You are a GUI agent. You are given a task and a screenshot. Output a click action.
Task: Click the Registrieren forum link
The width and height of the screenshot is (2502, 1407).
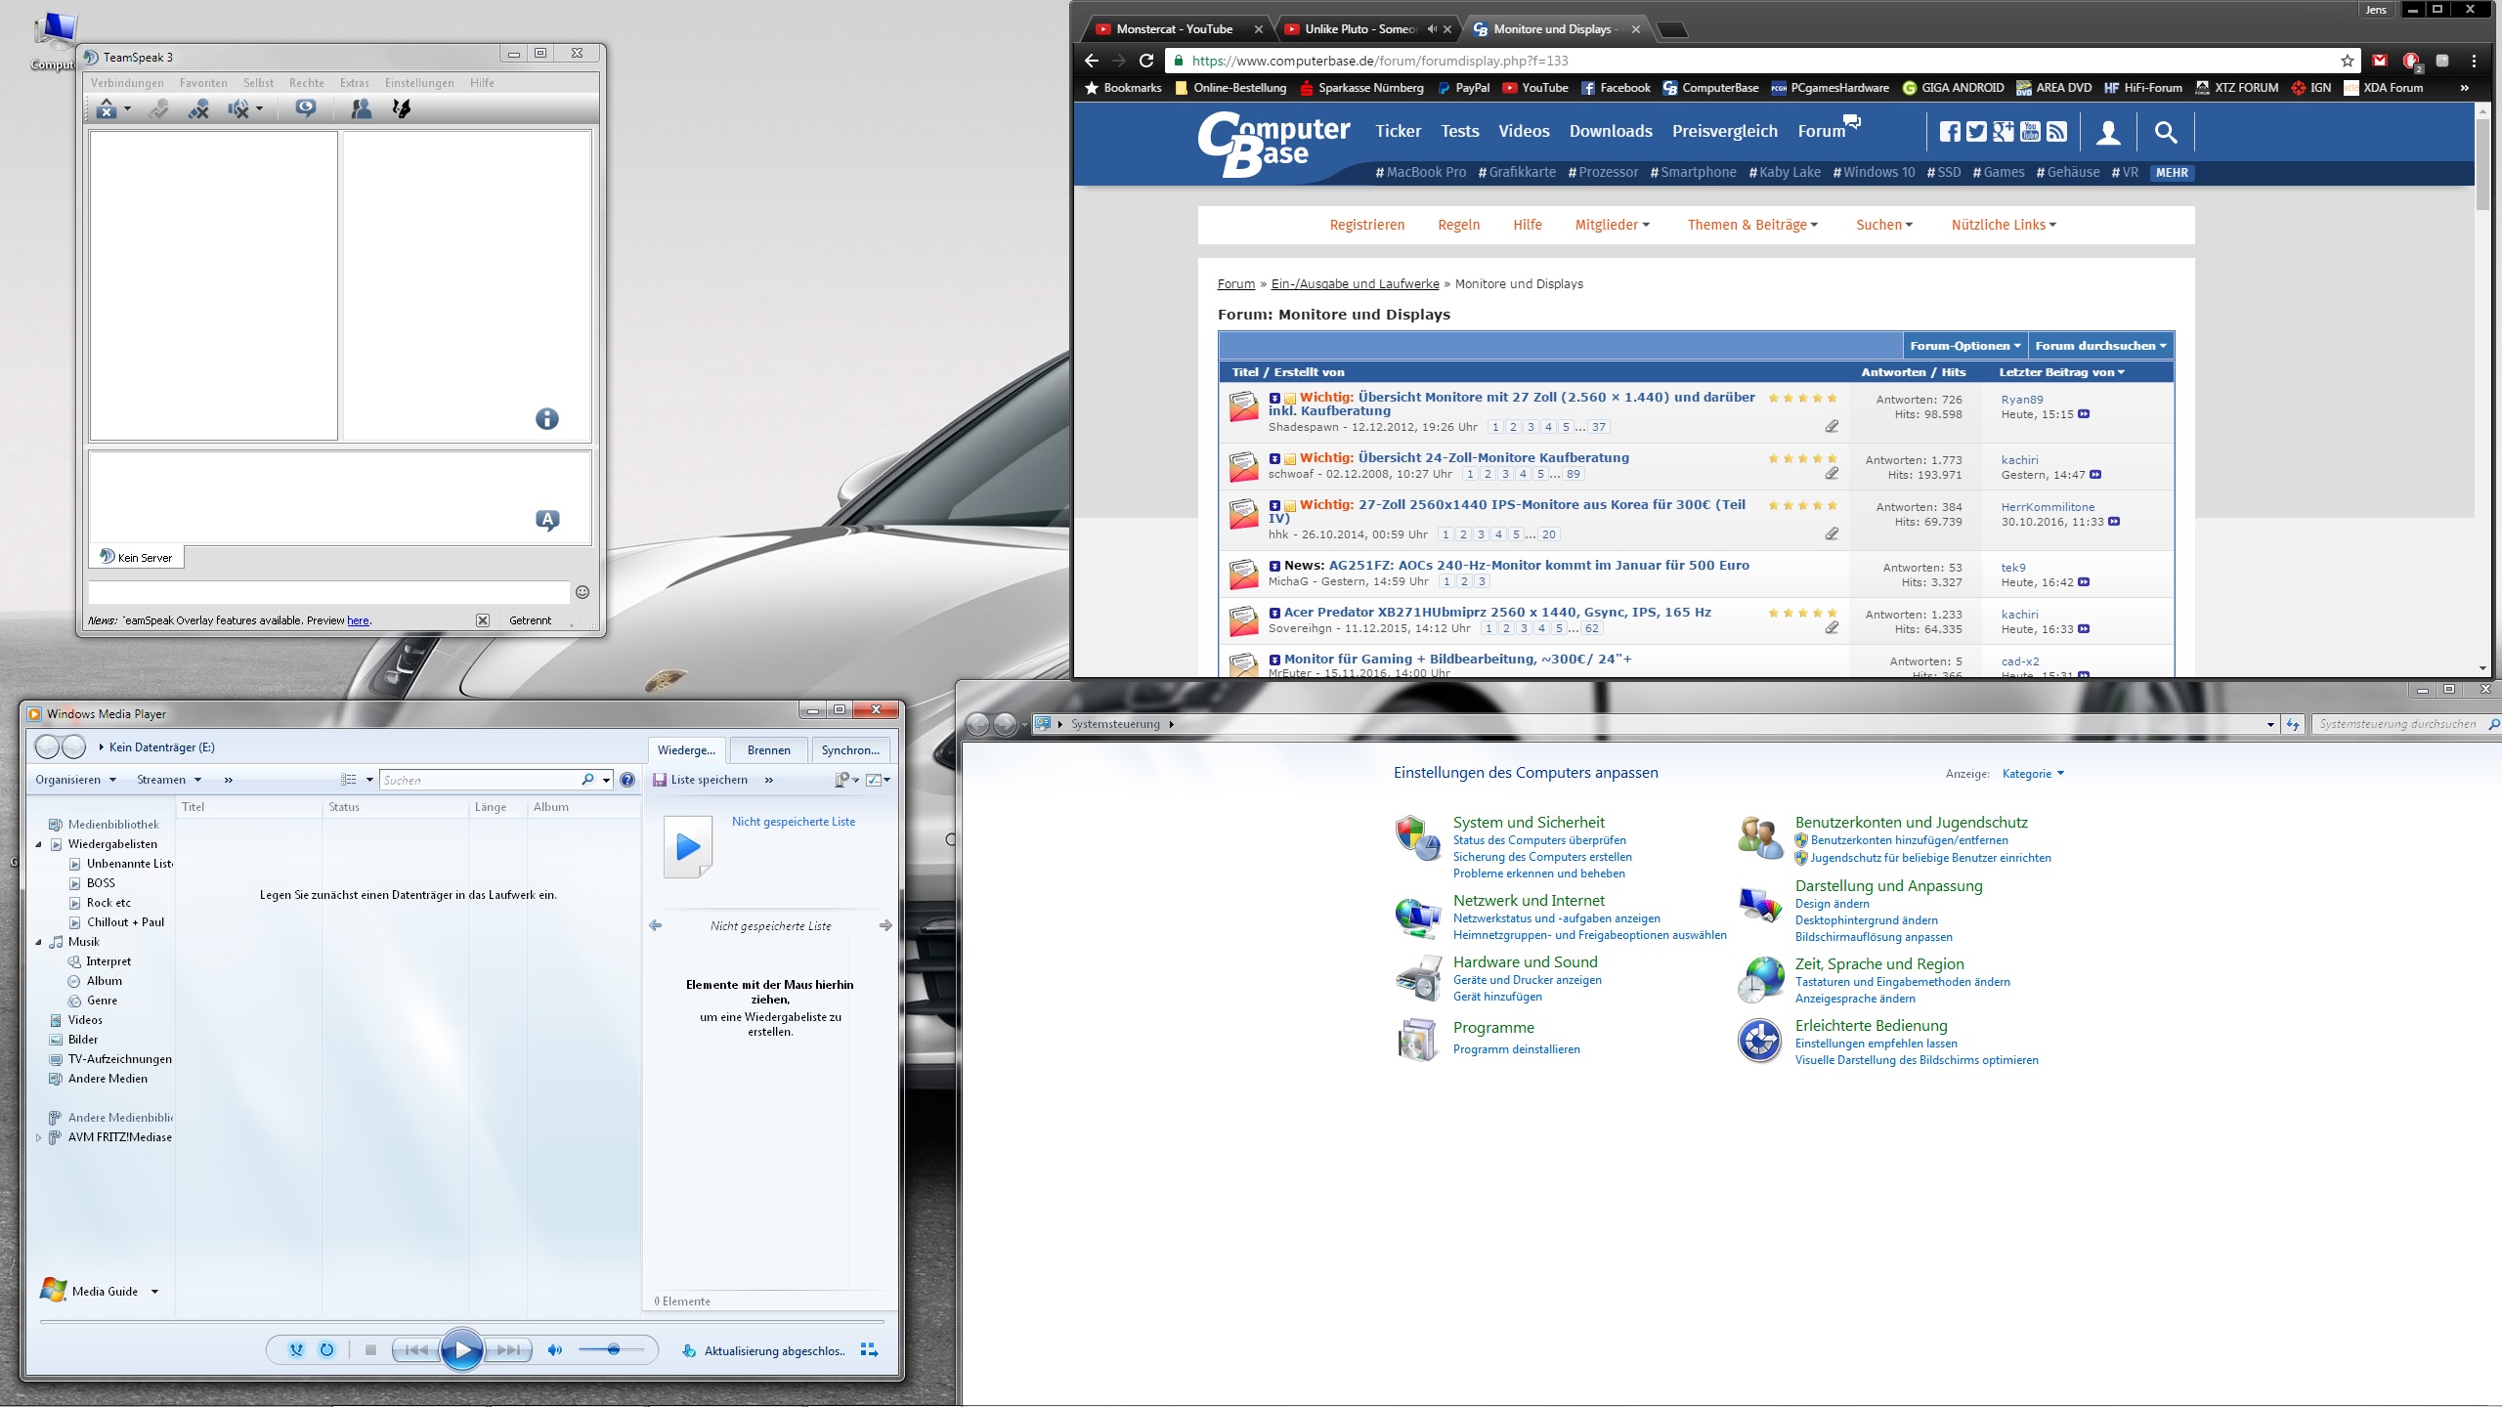click(x=1366, y=225)
